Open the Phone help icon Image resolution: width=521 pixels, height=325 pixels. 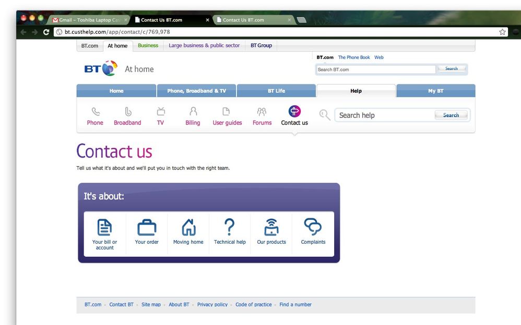point(96,111)
